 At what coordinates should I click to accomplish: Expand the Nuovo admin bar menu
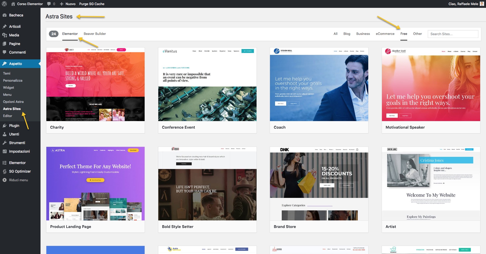click(67, 4)
